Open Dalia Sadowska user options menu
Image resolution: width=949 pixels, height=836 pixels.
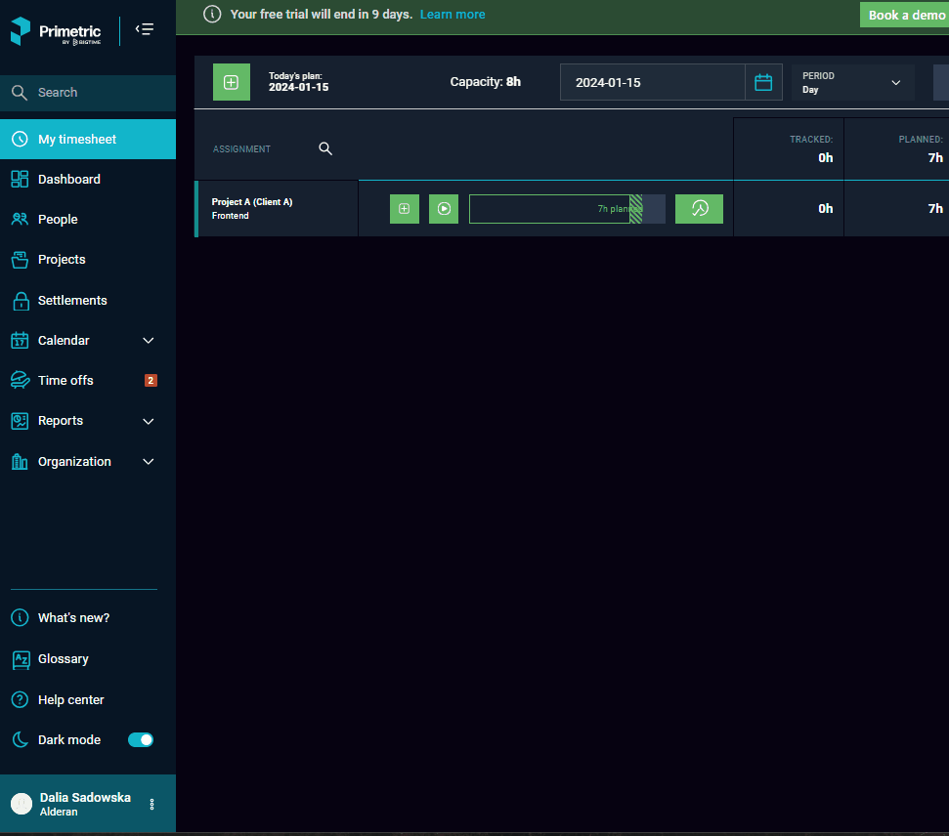pyautogui.click(x=151, y=804)
